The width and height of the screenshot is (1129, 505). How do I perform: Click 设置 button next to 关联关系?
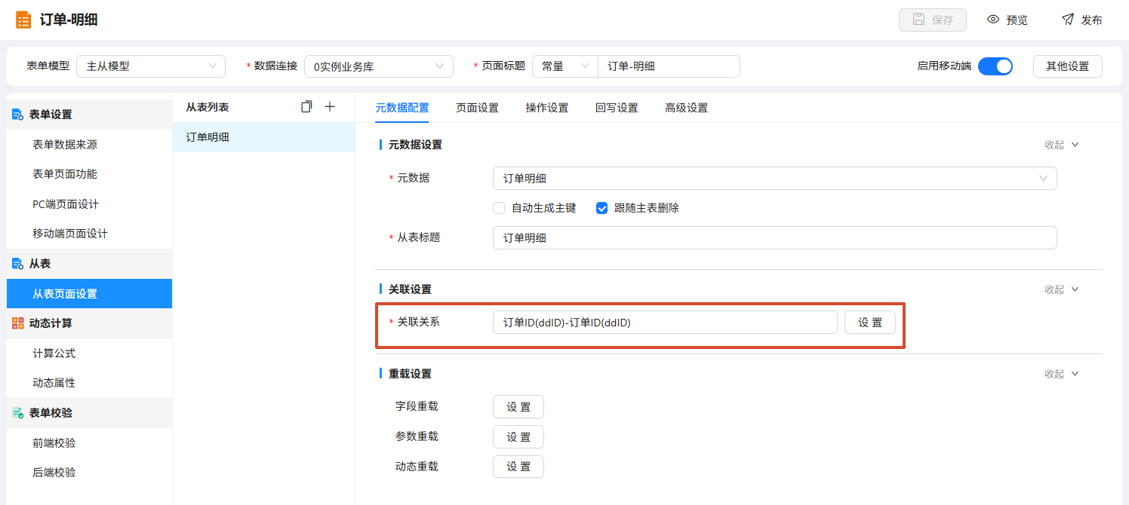[x=870, y=323]
